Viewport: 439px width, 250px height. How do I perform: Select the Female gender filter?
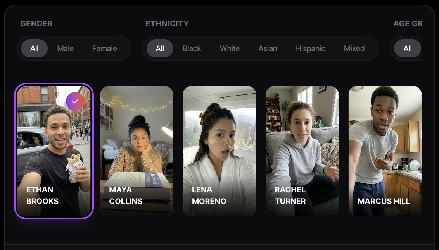104,48
